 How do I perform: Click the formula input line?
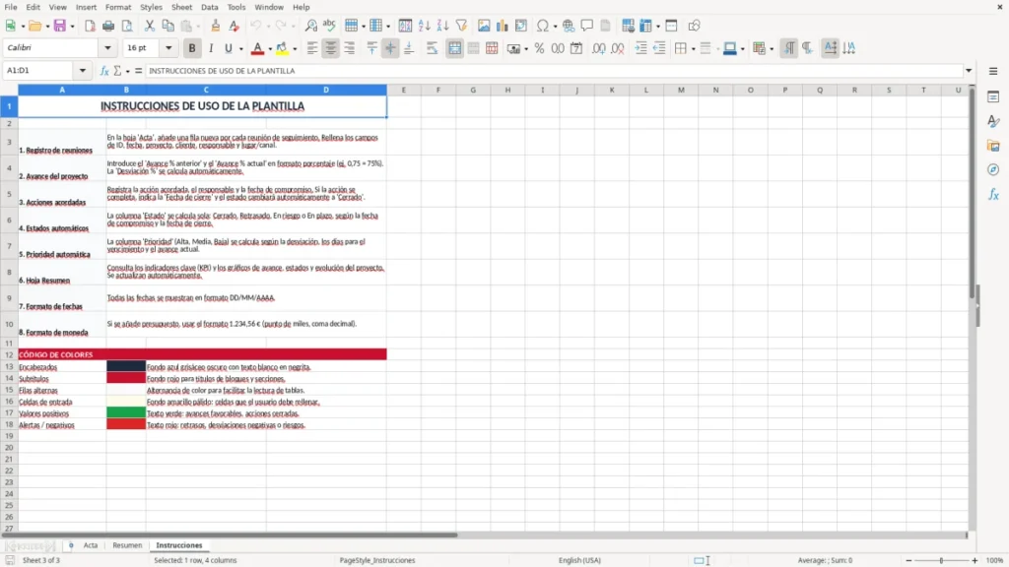[x=554, y=71]
